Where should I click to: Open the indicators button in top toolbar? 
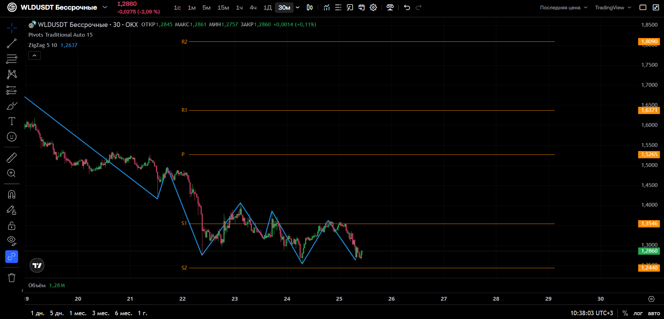[326, 8]
